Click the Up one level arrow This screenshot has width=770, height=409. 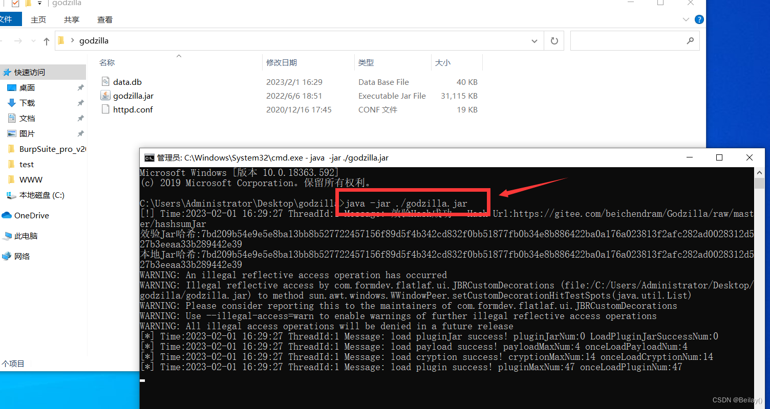47,41
